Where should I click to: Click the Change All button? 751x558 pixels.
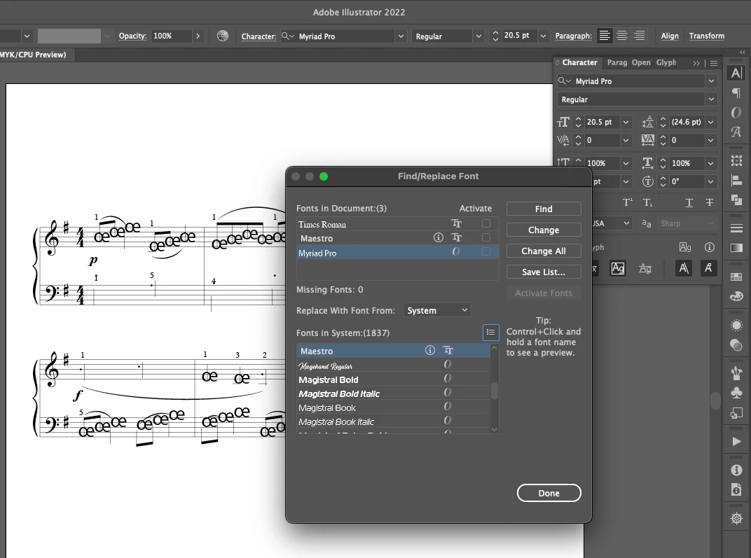544,251
